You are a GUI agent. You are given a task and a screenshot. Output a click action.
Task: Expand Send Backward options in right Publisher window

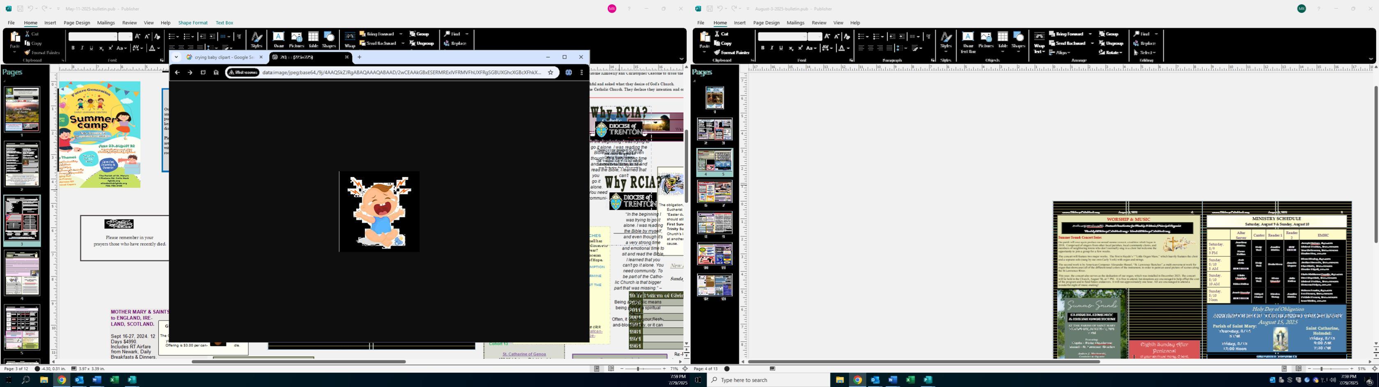pos(1092,43)
